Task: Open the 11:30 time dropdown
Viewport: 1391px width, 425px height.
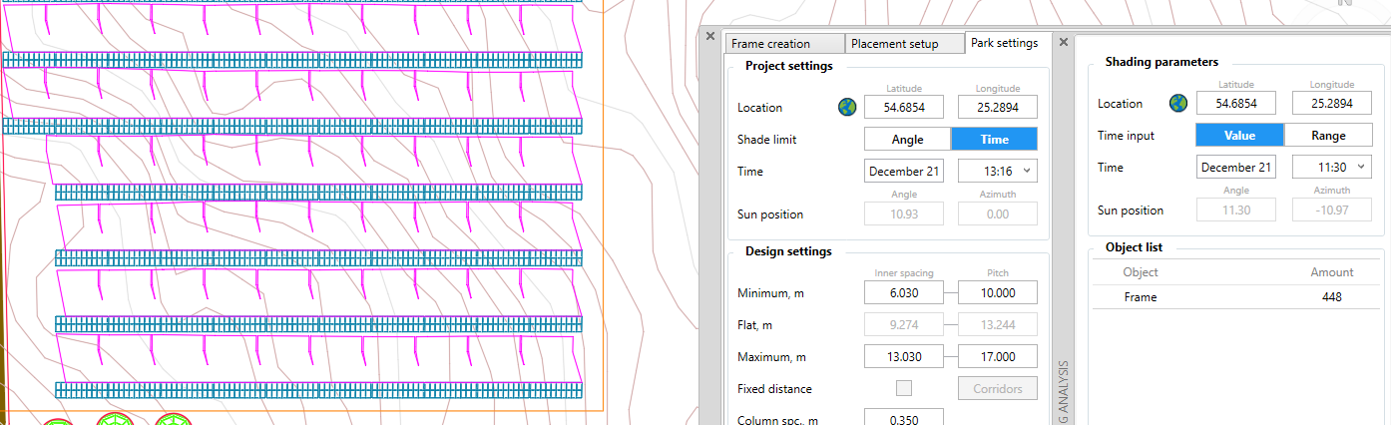Action: coord(1332,168)
